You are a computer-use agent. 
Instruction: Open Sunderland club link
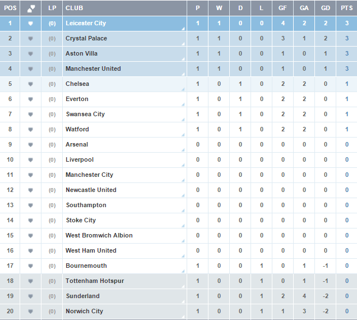tap(82, 296)
